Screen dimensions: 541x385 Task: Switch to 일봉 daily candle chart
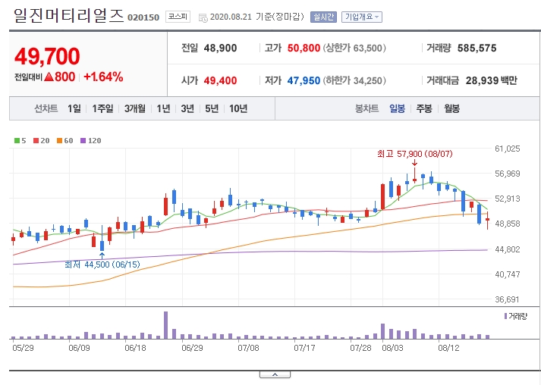tap(397, 109)
